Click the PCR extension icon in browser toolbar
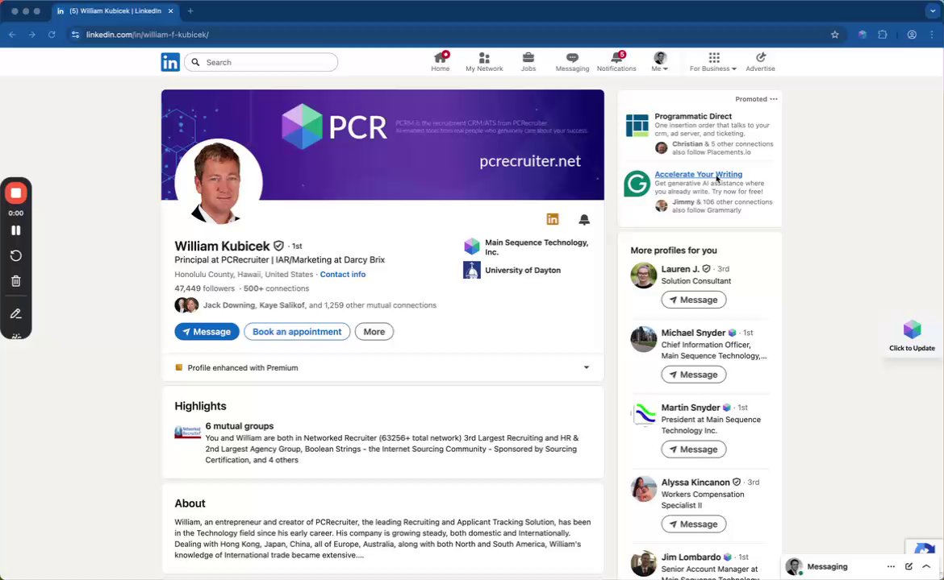The width and height of the screenshot is (944, 580). click(x=863, y=35)
